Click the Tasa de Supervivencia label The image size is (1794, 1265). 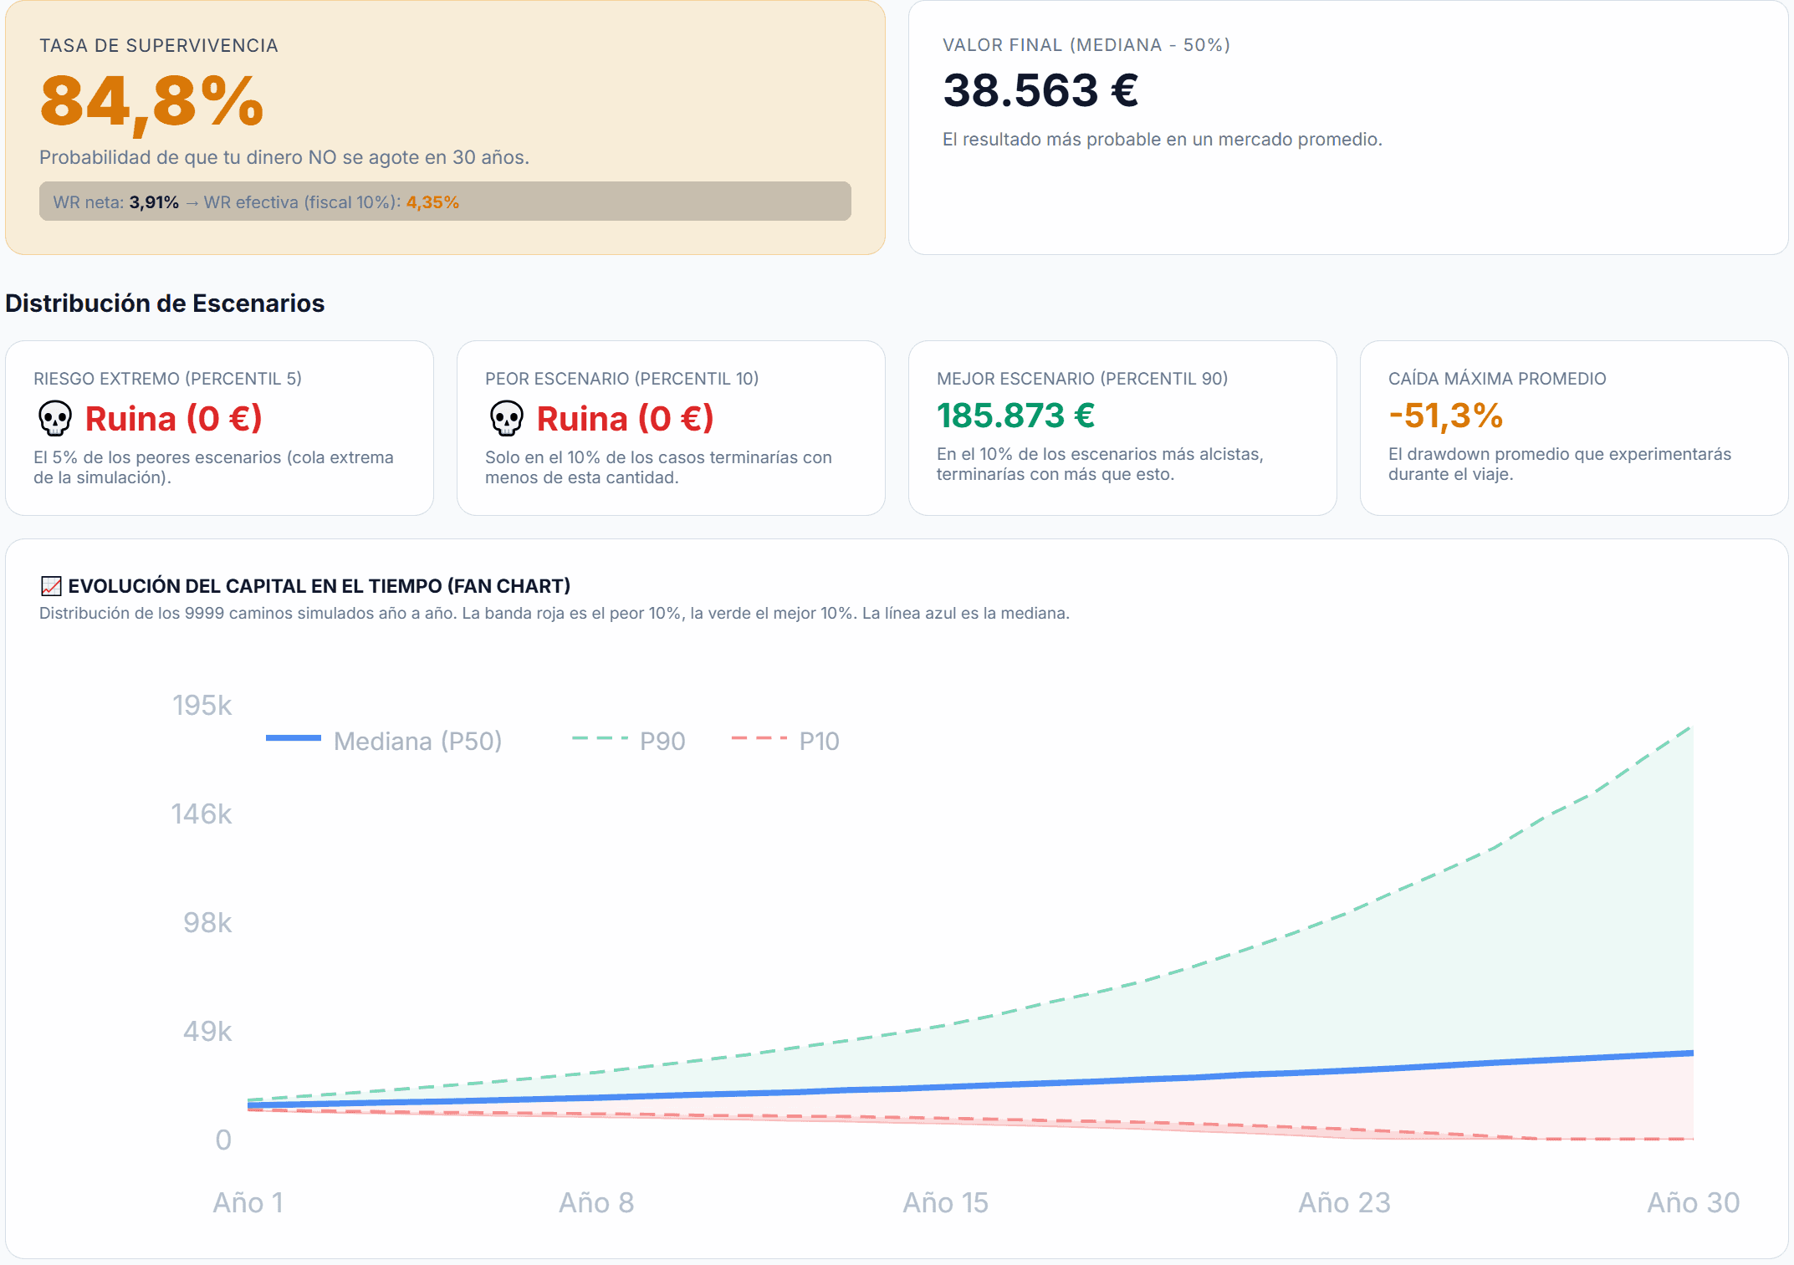[x=159, y=46]
